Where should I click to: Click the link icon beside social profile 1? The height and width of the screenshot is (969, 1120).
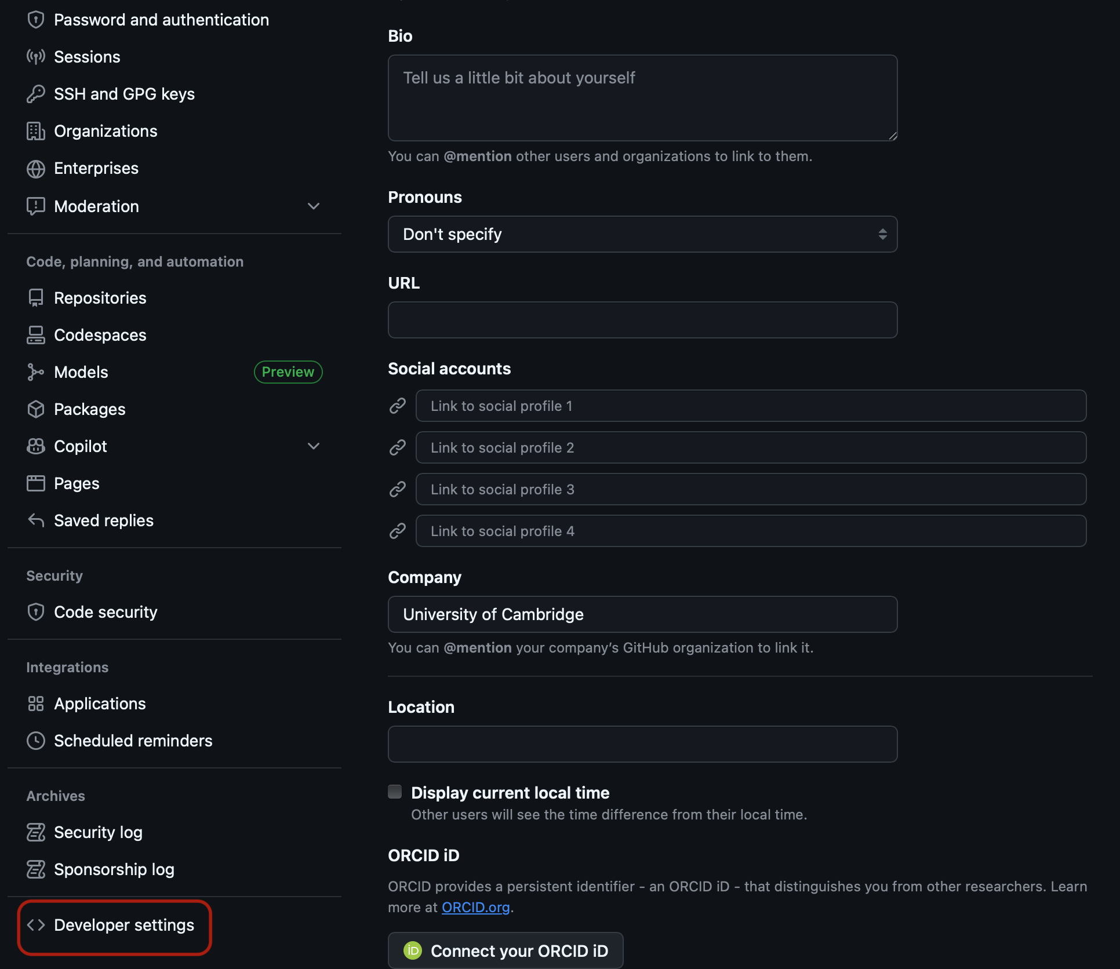(x=398, y=406)
